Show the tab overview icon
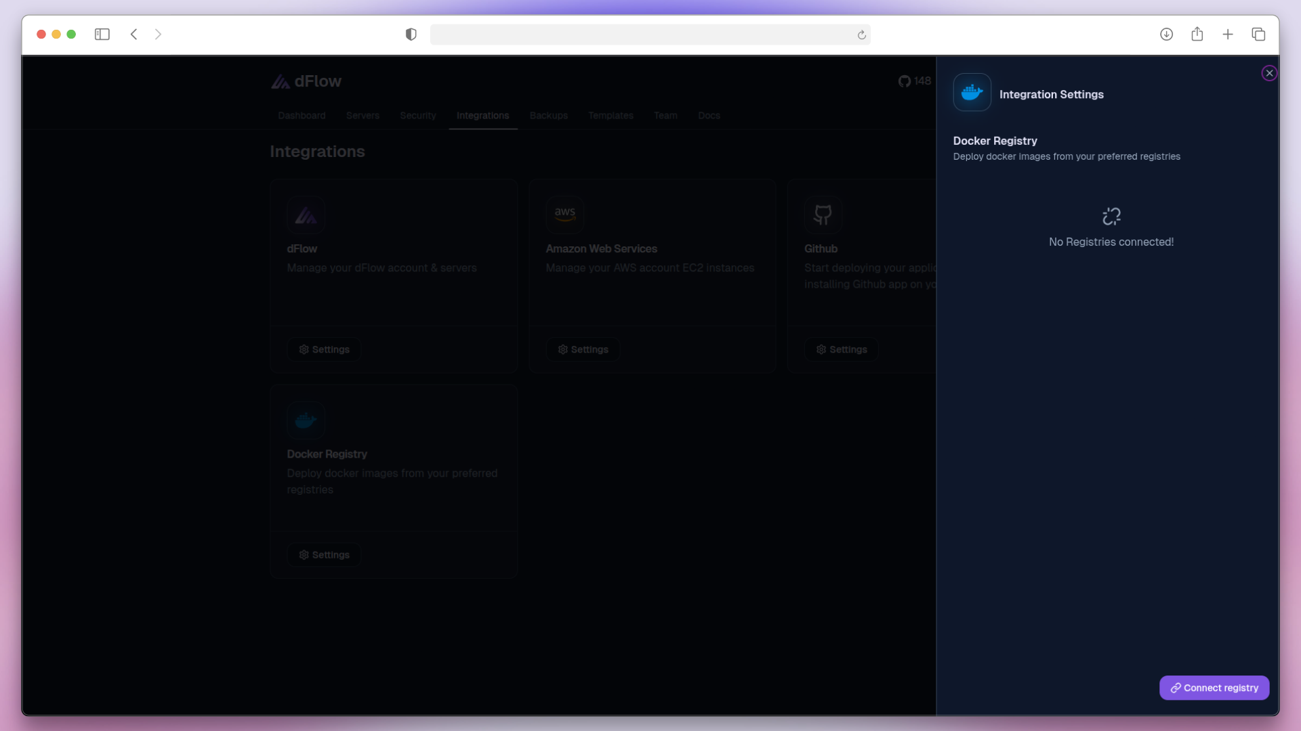 [1258, 35]
